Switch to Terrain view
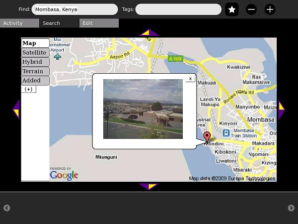The width and height of the screenshot is (298, 224). click(x=35, y=71)
